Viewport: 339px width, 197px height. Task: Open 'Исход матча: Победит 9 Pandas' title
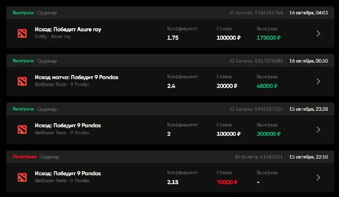coord(76,77)
